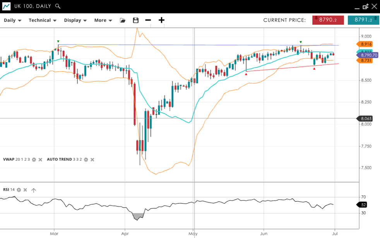Open a saved chart via folder icon

pos(123,20)
